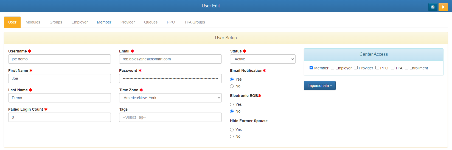Click the Username input field
Viewport: 452px width, 150px height.
tap(60, 59)
